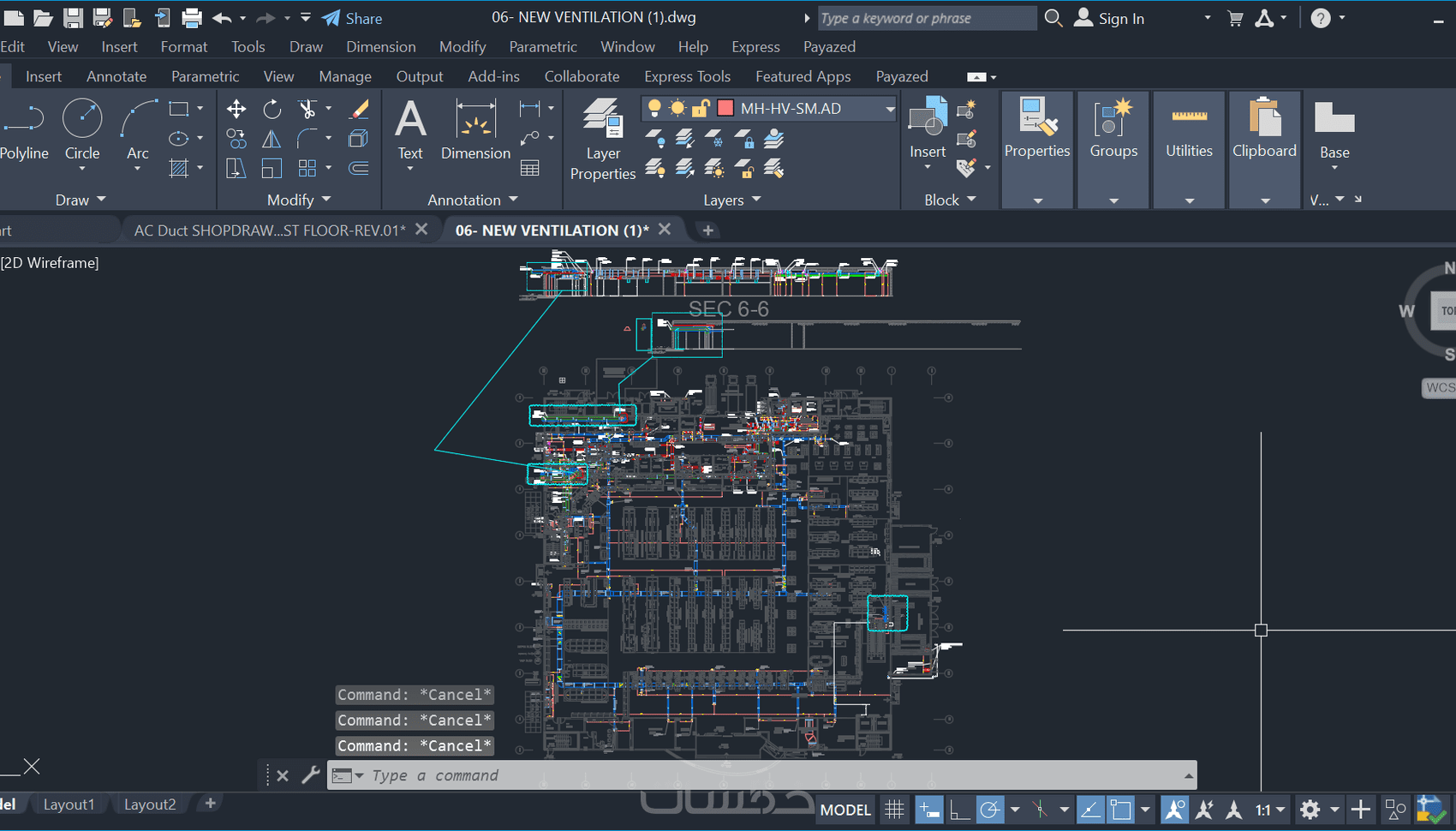Choose the Mirror tool
Image resolution: width=1456 pixels, height=831 pixels.
(272, 139)
